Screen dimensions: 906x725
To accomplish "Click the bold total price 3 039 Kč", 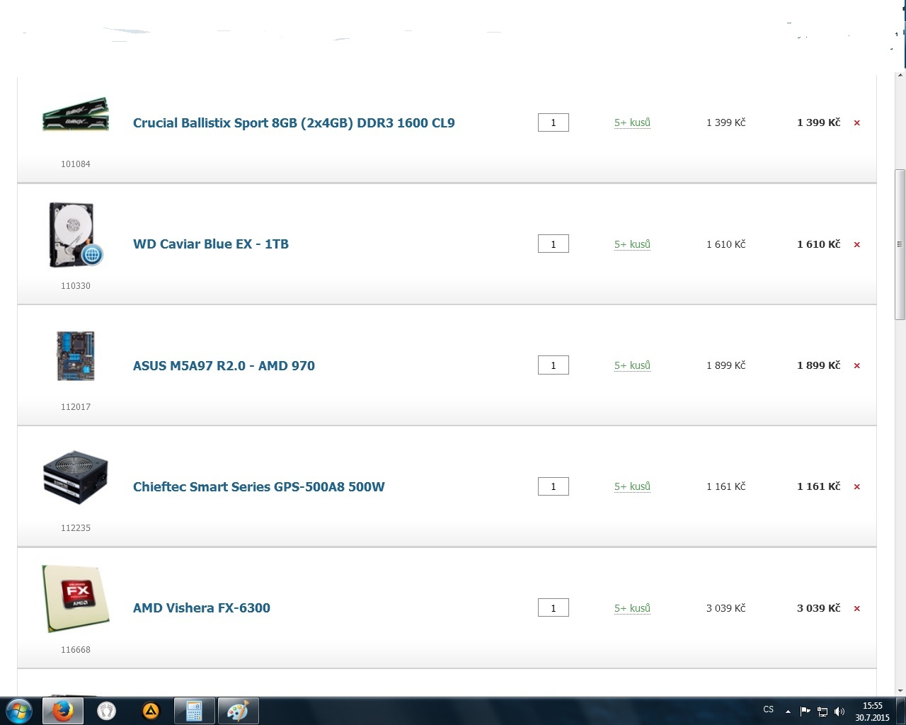I will pos(818,608).
